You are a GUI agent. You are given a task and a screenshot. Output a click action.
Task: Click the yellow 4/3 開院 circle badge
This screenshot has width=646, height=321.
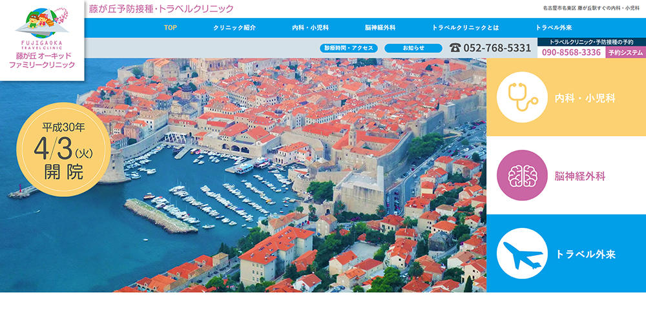63,149
